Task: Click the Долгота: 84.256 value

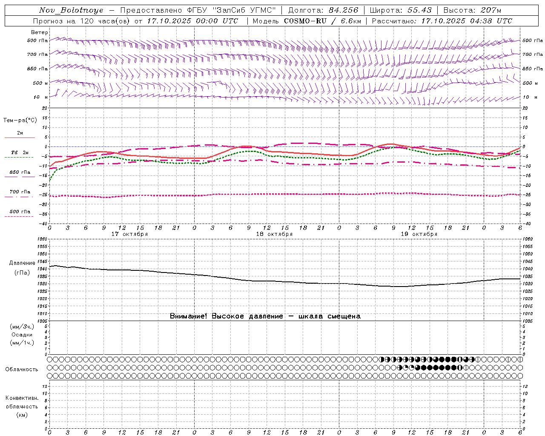Action: point(323,10)
